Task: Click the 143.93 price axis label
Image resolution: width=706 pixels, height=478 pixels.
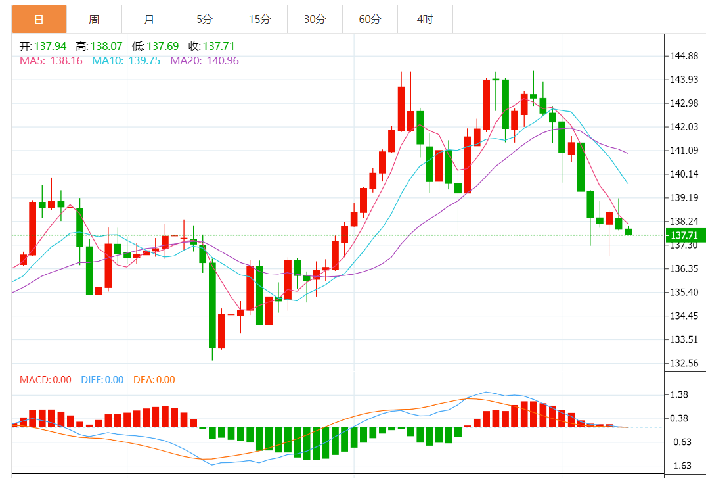Action: [684, 80]
